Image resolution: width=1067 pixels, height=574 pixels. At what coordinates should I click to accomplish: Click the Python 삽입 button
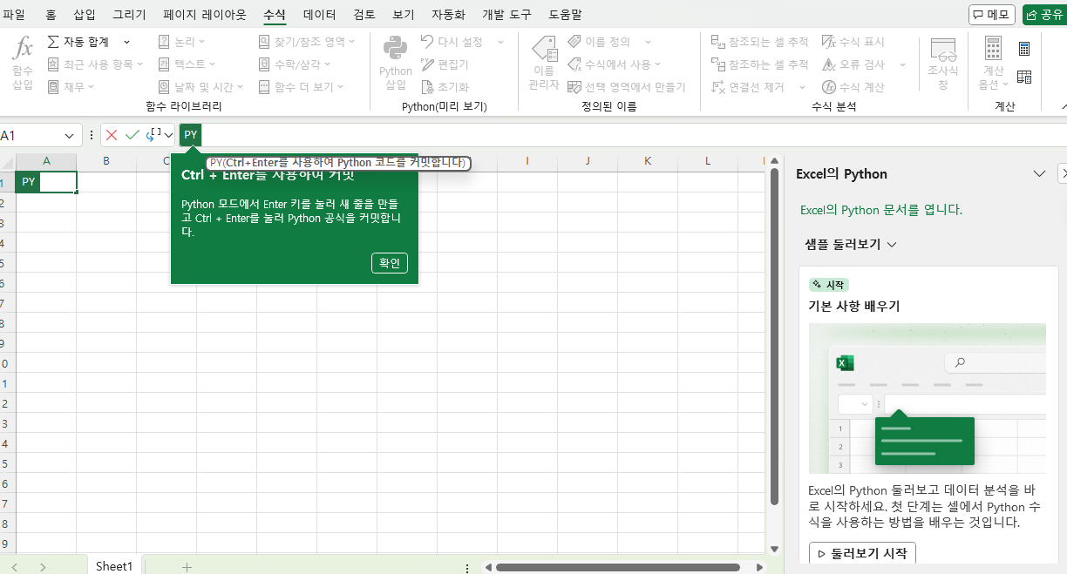click(396, 64)
